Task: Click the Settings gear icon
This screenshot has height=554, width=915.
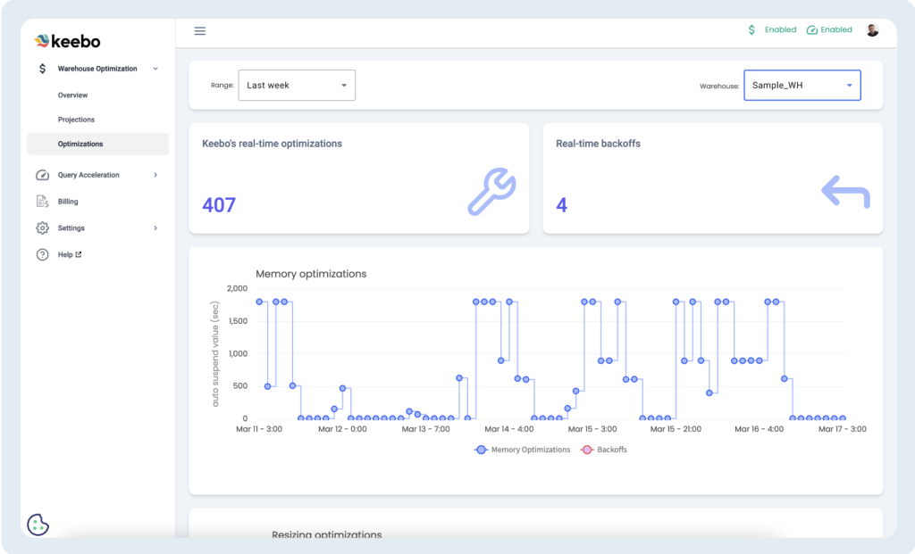Action: point(42,228)
